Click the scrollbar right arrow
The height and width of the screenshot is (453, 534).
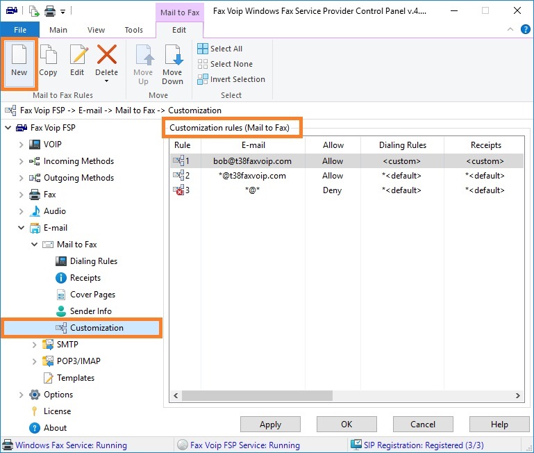coord(517,396)
